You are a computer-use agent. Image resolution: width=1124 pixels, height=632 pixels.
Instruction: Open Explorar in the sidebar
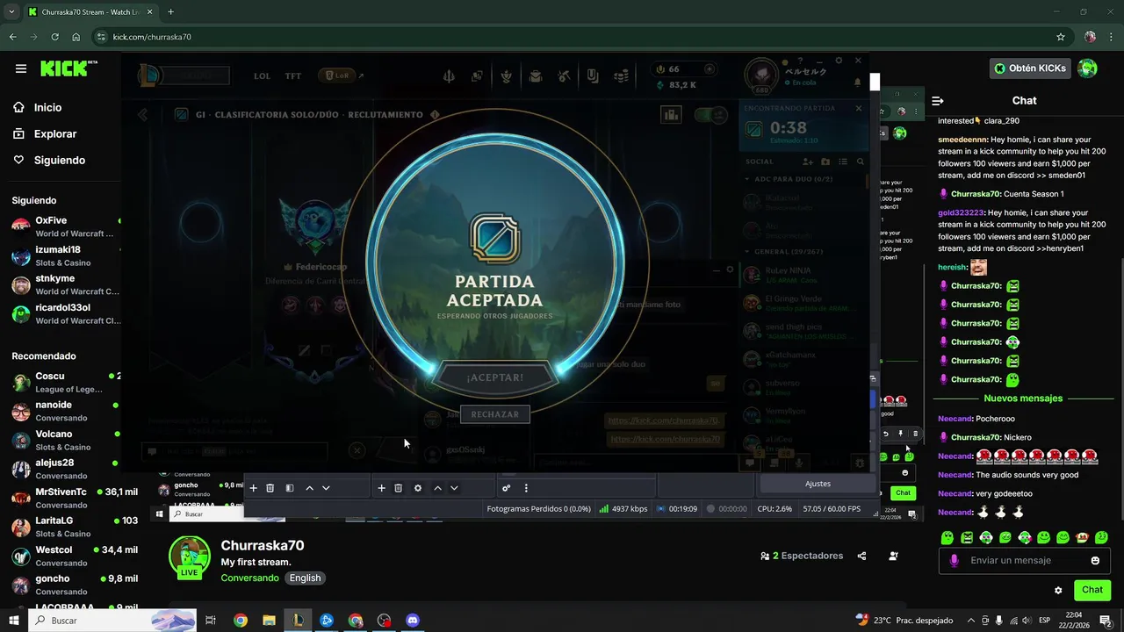[x=54, y=133]
